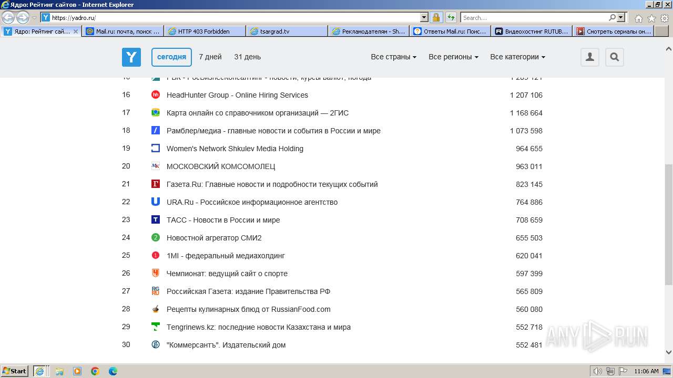673x378 pixels.
Task: Switch to the Смотреть сериалы tab
Action: pos(614,31)
